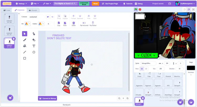
Task: Flip the costume vertically
Action: 93,24
